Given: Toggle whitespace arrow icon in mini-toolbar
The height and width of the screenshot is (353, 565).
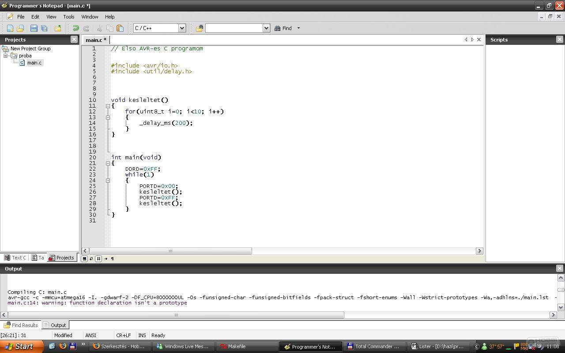Looking at the screenshot, I should point(105,259).
